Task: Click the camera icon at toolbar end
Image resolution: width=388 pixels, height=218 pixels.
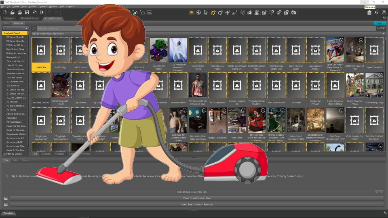Action: (294, 13)
